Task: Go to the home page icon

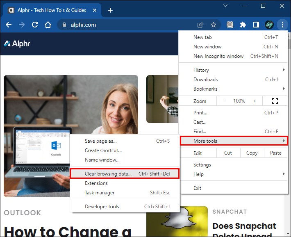Action: point(48,25)
